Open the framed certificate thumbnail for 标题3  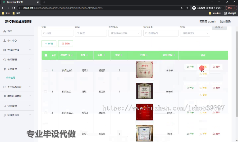pos(144,133)
